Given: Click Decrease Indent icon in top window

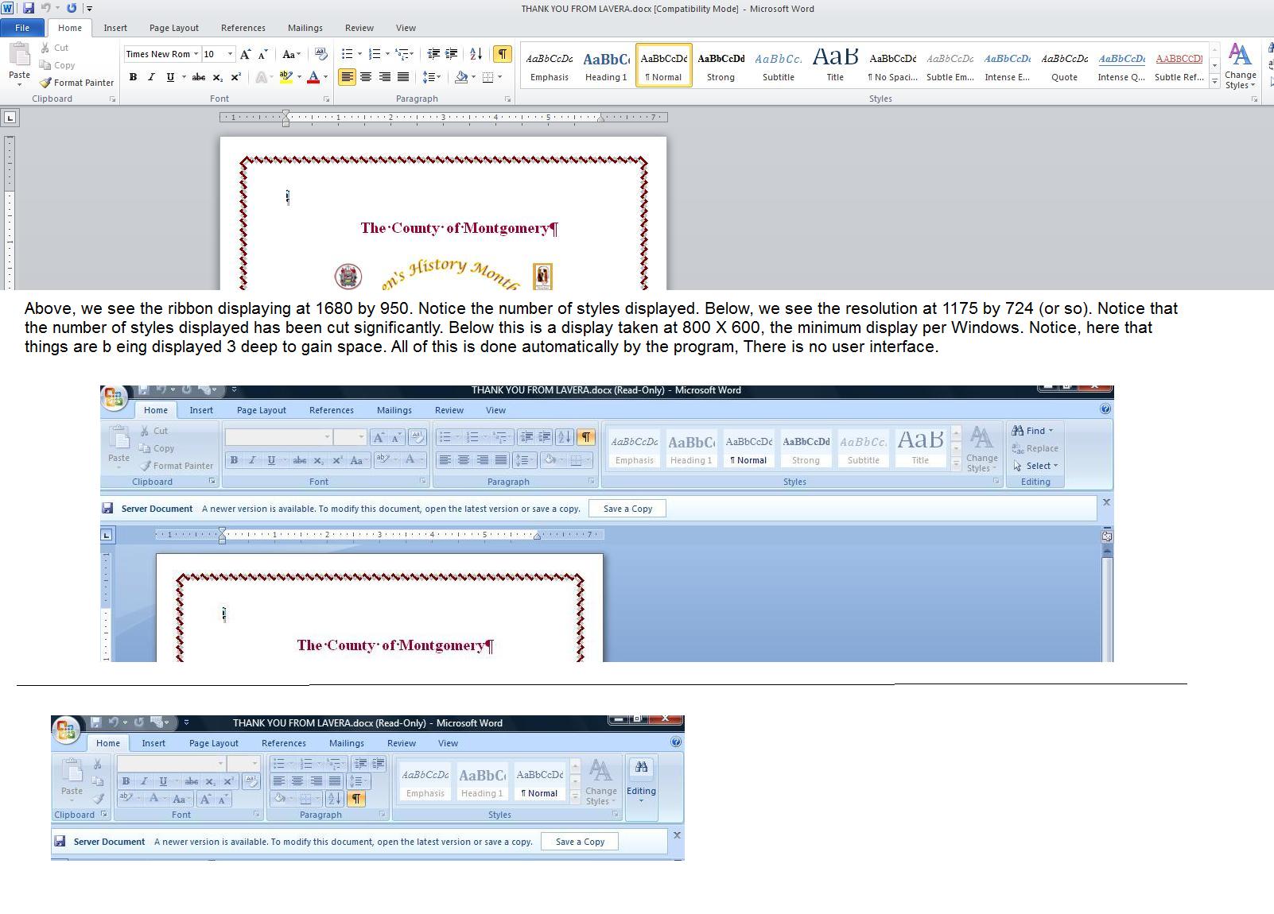Looking at the screenshot, I should (x=433, y=54).
